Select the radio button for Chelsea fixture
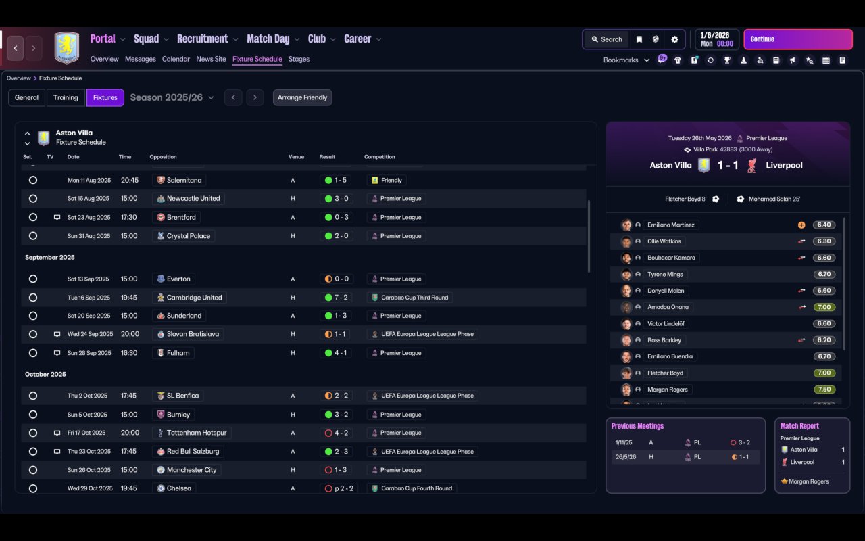This screenshot has width=865, height=541. (x=33, y=488)
